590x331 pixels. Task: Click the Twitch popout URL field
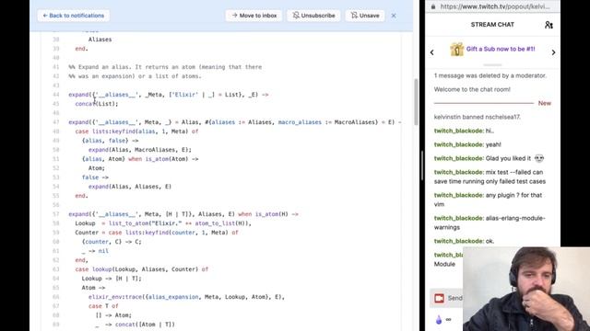pos(495,6)
